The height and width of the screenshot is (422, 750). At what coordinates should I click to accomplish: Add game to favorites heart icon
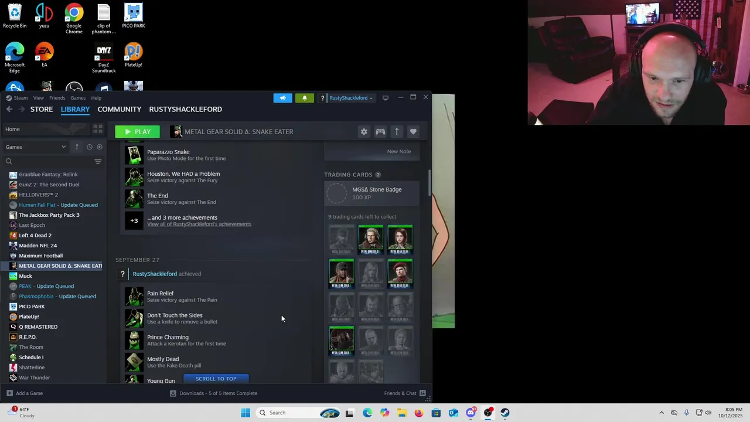coord(413,132)
